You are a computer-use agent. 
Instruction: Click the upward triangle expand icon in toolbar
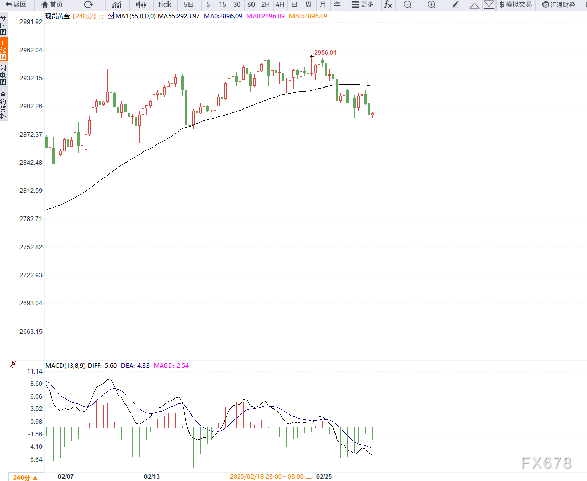click(475, 5)
